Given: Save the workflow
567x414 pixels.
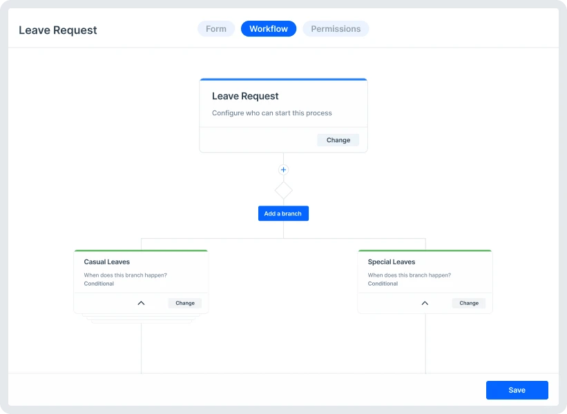Looking at the screenshot, I should pyautogui.click(x=517, y=390).
